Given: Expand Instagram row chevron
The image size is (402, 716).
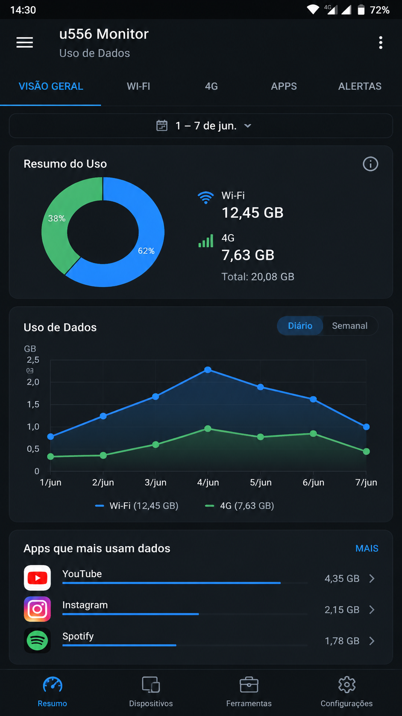Looking at the screenshot, I should [372, 609].
